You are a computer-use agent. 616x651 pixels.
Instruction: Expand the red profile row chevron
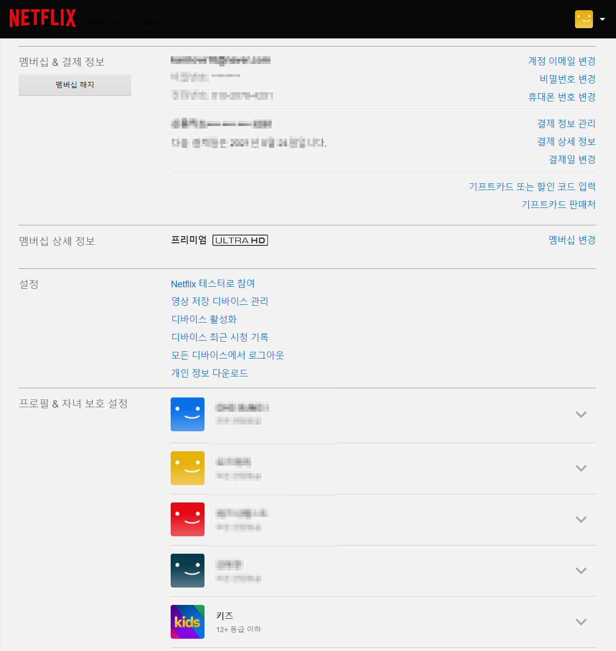581,519
